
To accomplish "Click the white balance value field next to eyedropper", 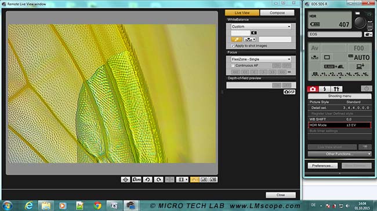I will [275, 39].
